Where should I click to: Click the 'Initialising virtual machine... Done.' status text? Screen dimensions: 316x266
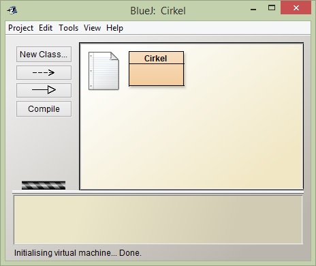78,253
